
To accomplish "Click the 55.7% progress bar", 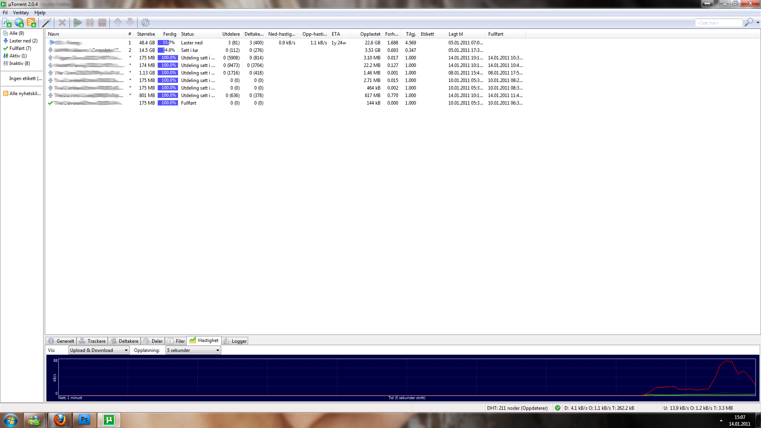I will pyautogui.click(x=168, y=43).
